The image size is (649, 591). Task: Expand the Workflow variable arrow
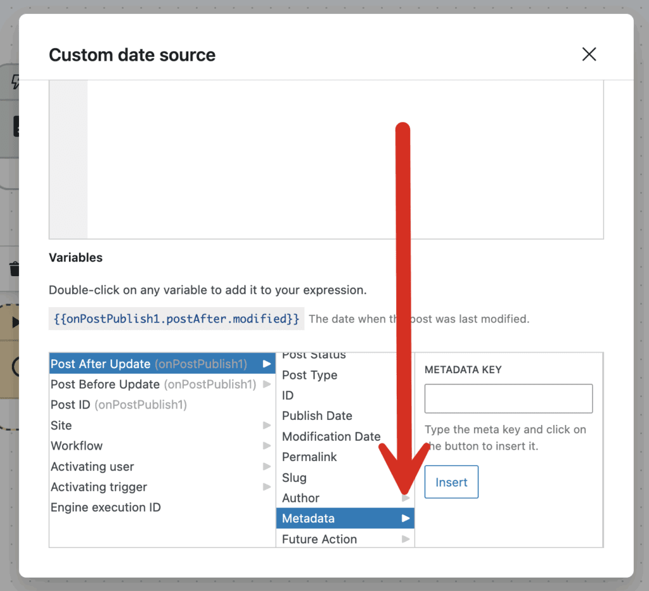(267, 446)
